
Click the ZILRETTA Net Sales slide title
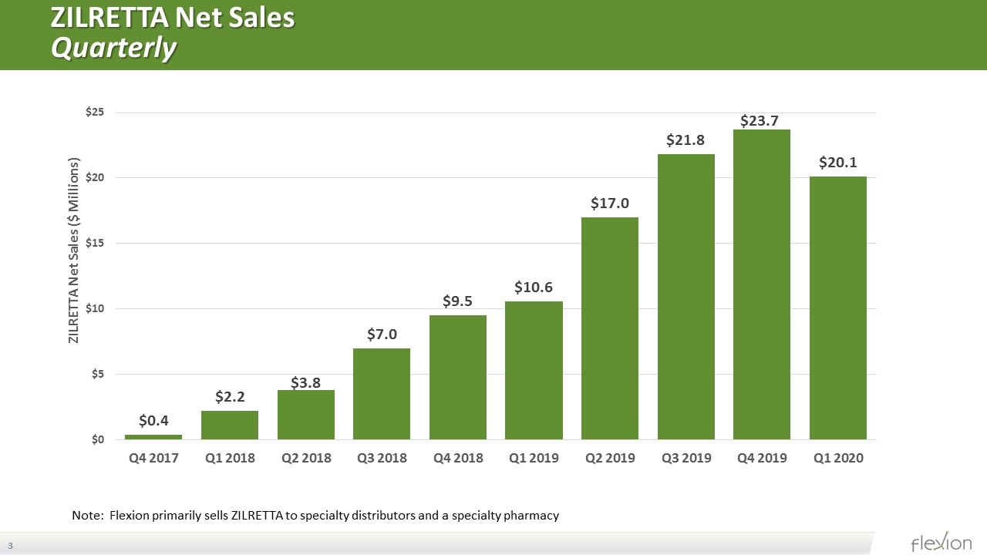point(173,17)
